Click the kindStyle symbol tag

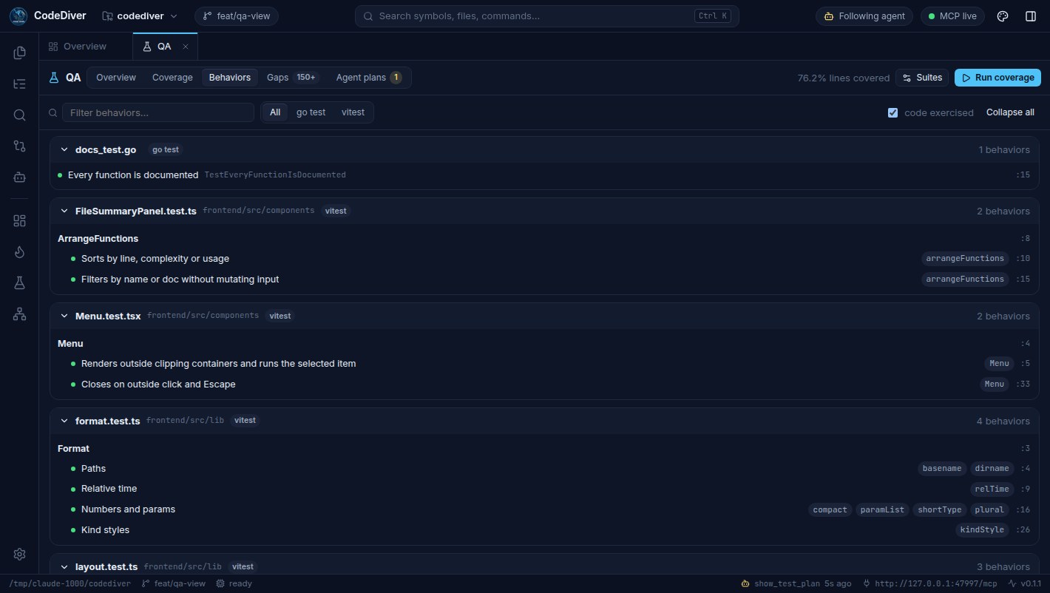(x=982, y=529)
